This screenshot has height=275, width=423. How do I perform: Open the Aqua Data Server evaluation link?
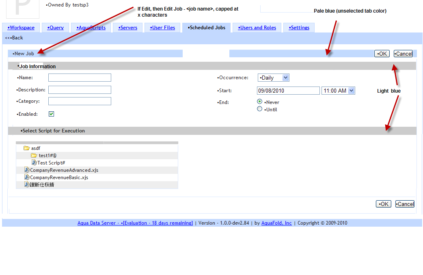pos(135,223)
